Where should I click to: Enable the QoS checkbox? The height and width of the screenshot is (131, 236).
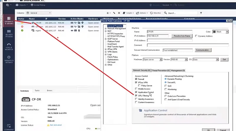pyautogui.click(x=166, y=86)
